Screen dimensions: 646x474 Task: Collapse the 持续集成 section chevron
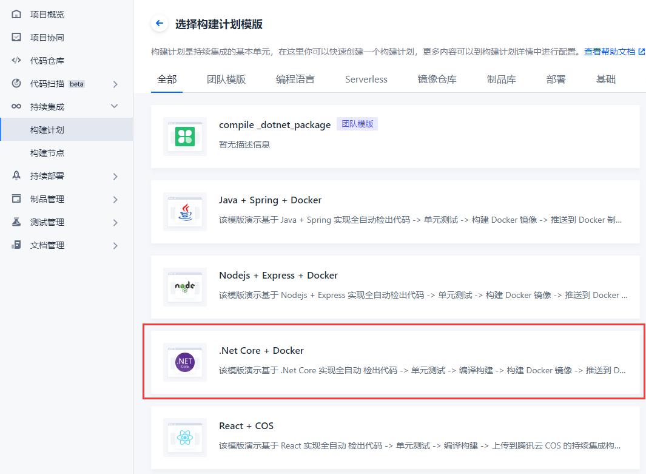click(115, 107)
